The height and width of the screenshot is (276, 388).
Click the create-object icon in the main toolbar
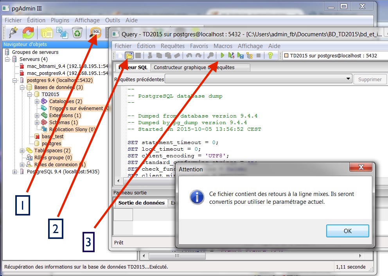(62, 32)
